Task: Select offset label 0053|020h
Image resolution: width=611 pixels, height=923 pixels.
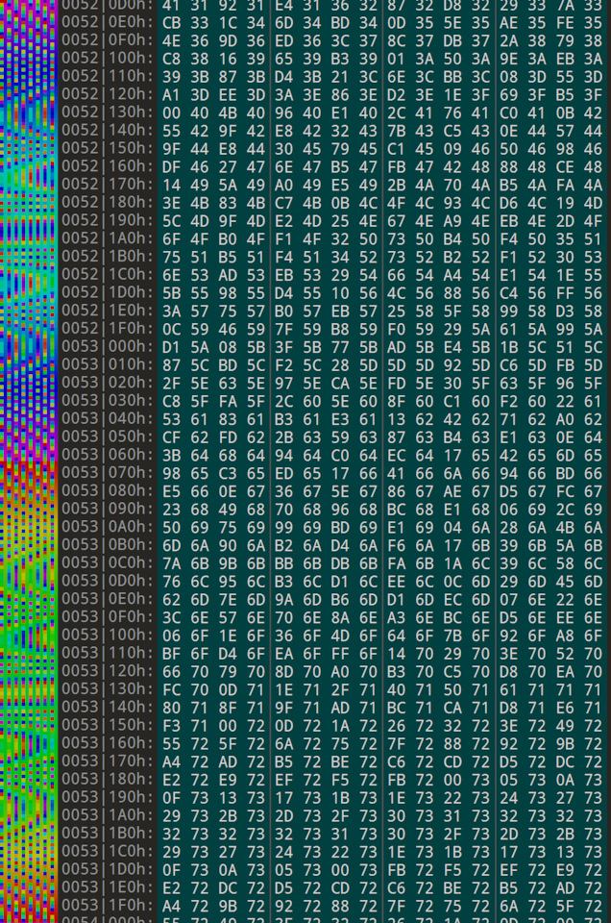Action: tap(107, 384)
